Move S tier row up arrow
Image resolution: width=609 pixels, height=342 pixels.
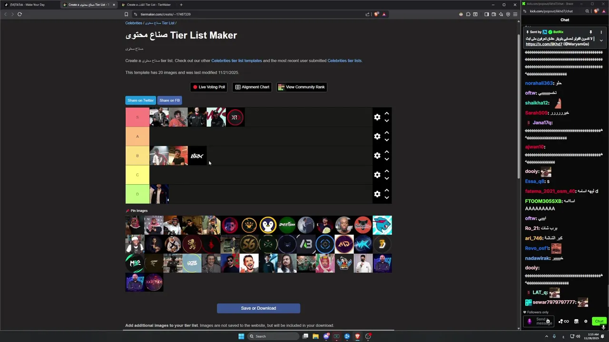pos(387,114)
